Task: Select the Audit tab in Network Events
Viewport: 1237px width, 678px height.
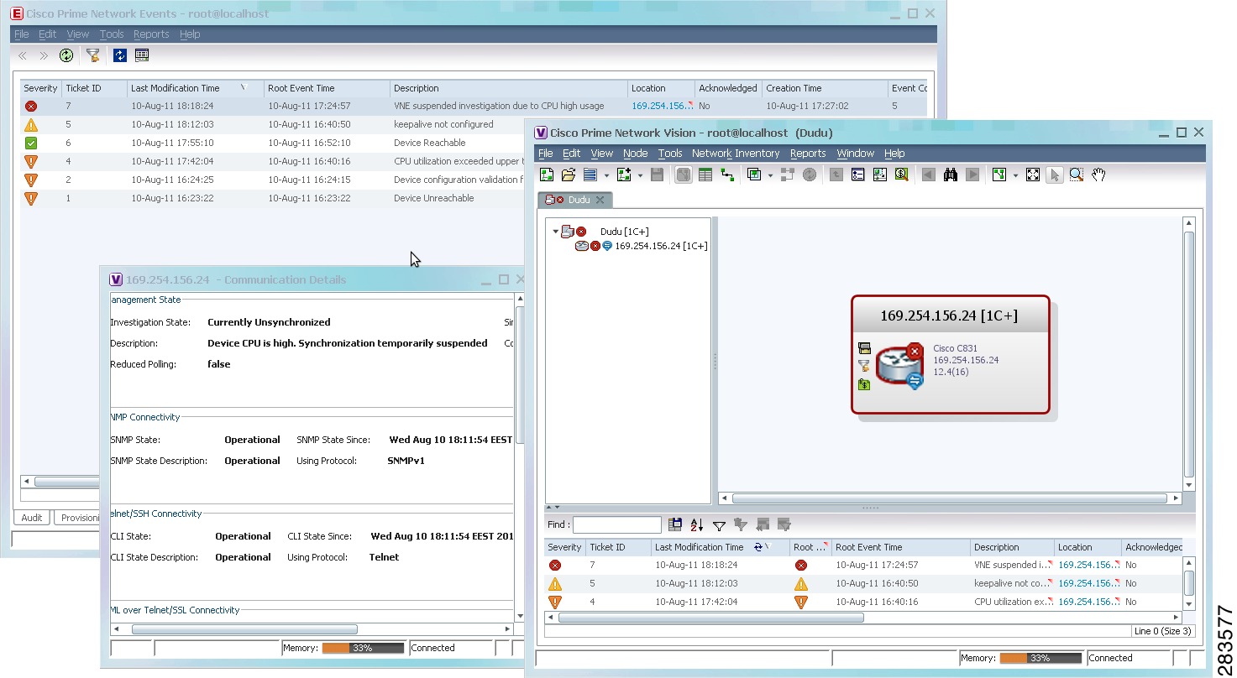Action: coord(32,518)
